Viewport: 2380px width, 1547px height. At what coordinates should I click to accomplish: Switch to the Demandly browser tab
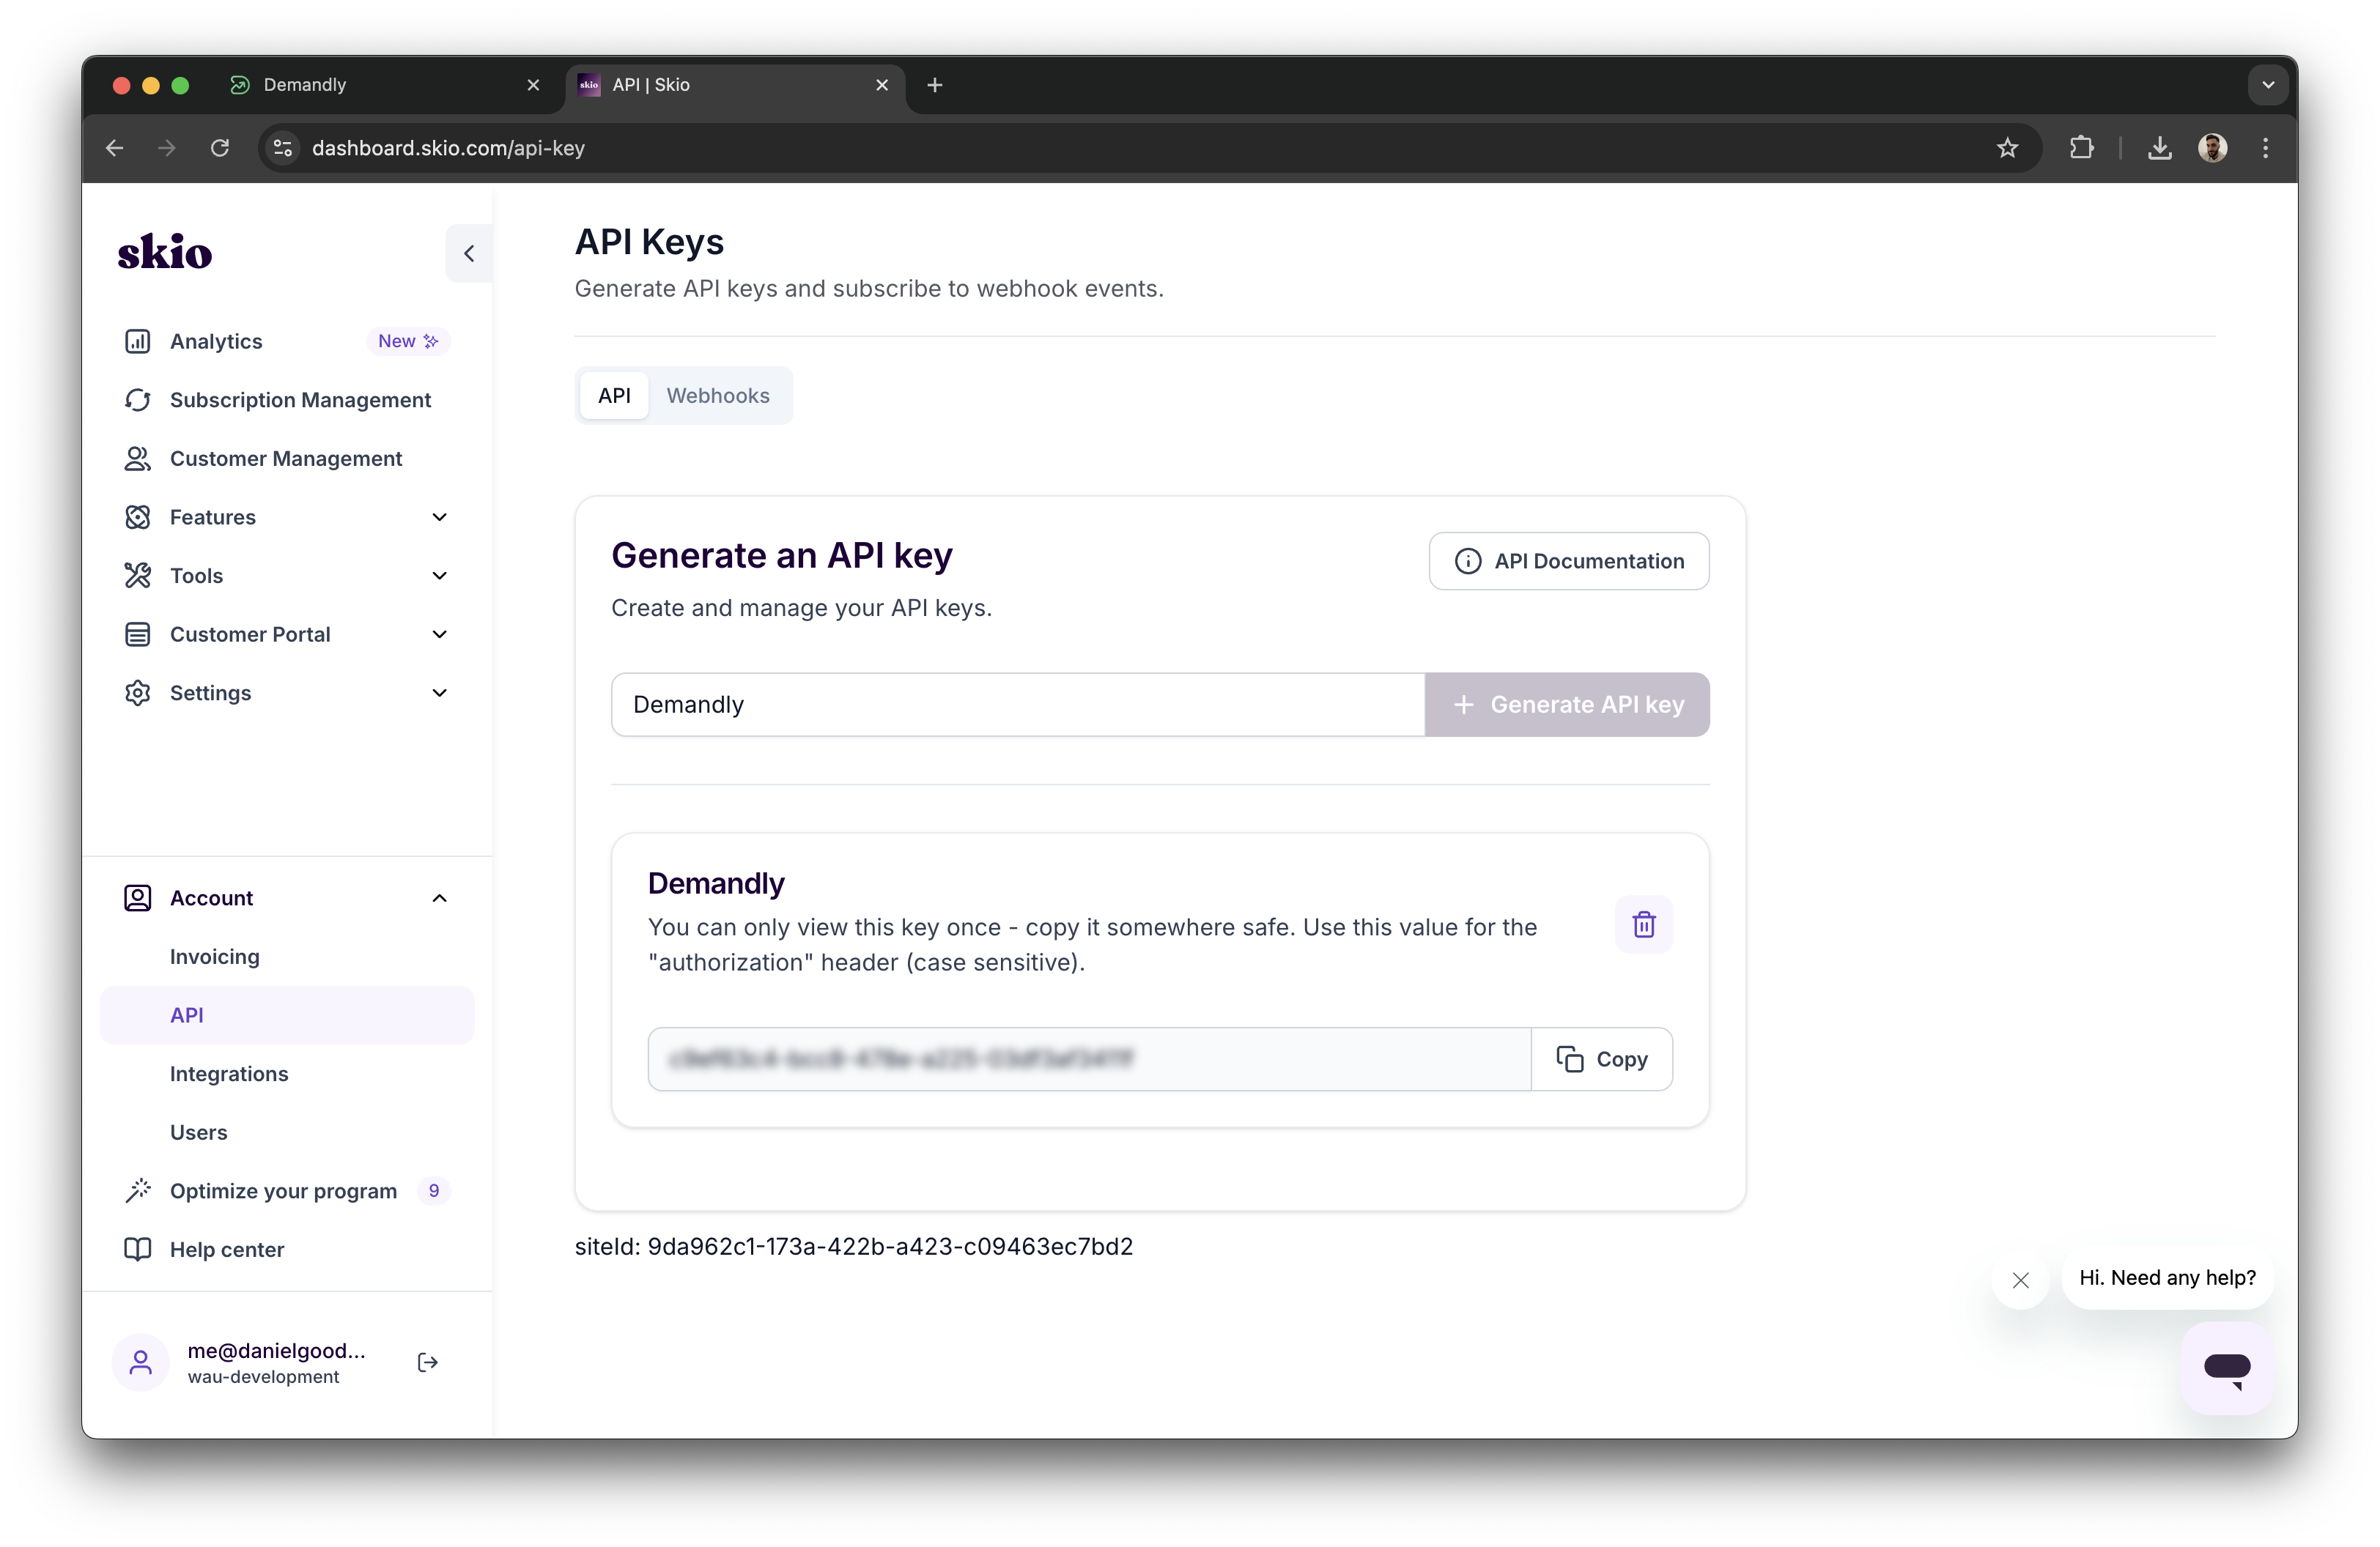(305, 85)
